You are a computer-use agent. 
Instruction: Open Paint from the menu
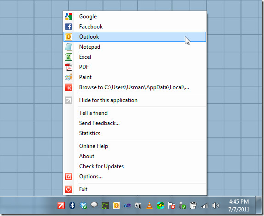tap(135, 77)
